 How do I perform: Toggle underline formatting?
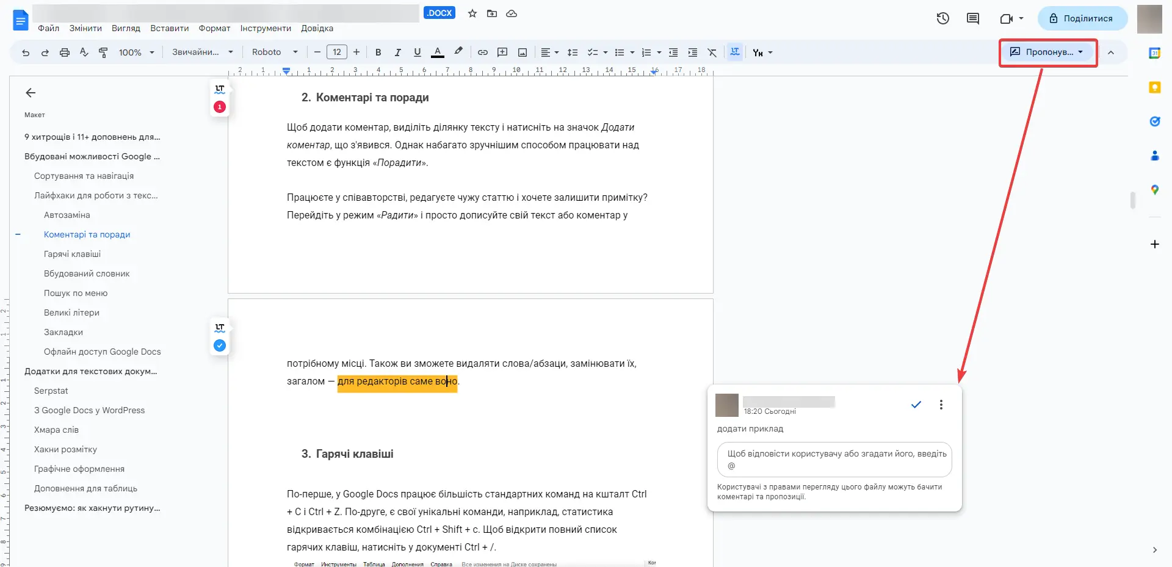coord(418,52)
